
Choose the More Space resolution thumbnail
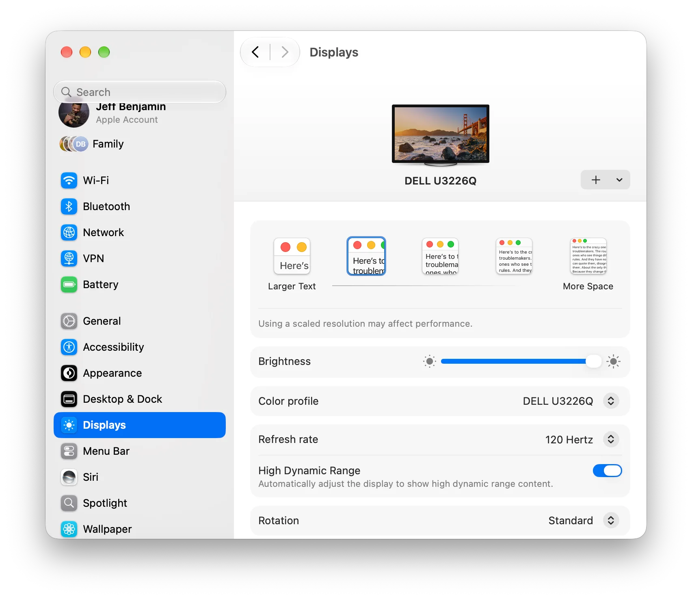(x=588, y=256)
